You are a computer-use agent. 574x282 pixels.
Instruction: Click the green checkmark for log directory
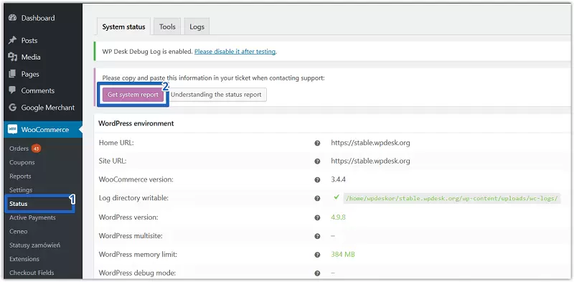point(336,197)
